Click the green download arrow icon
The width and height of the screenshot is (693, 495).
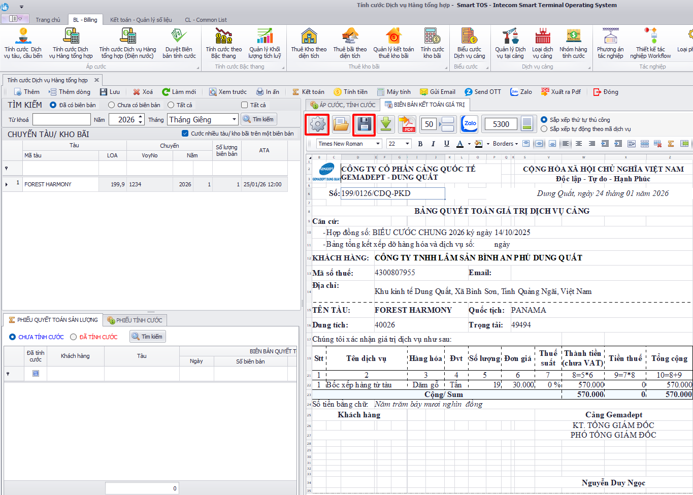386,124
